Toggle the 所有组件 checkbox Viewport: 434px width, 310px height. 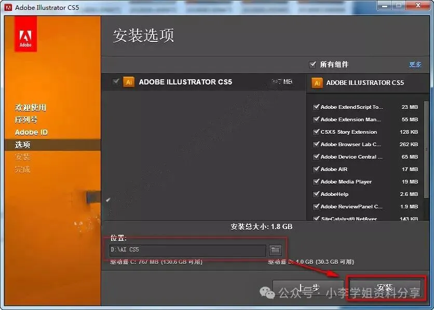(x=313, y=64)
